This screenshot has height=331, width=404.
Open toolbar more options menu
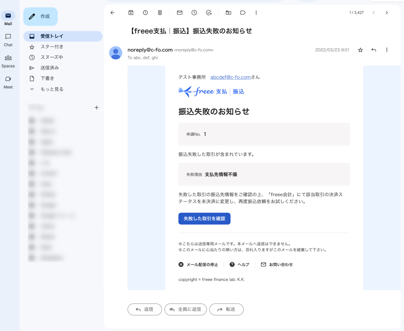tap(256, 12)
